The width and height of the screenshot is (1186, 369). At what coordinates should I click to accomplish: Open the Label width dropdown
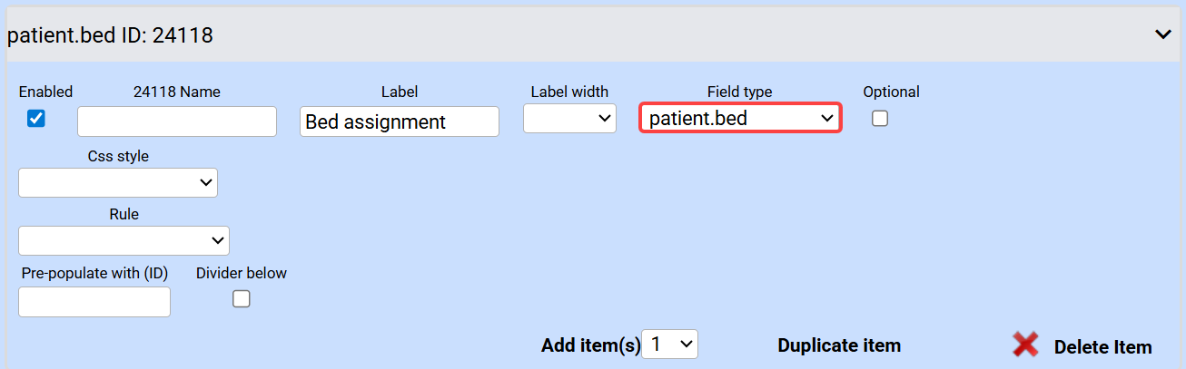point(569,118)
